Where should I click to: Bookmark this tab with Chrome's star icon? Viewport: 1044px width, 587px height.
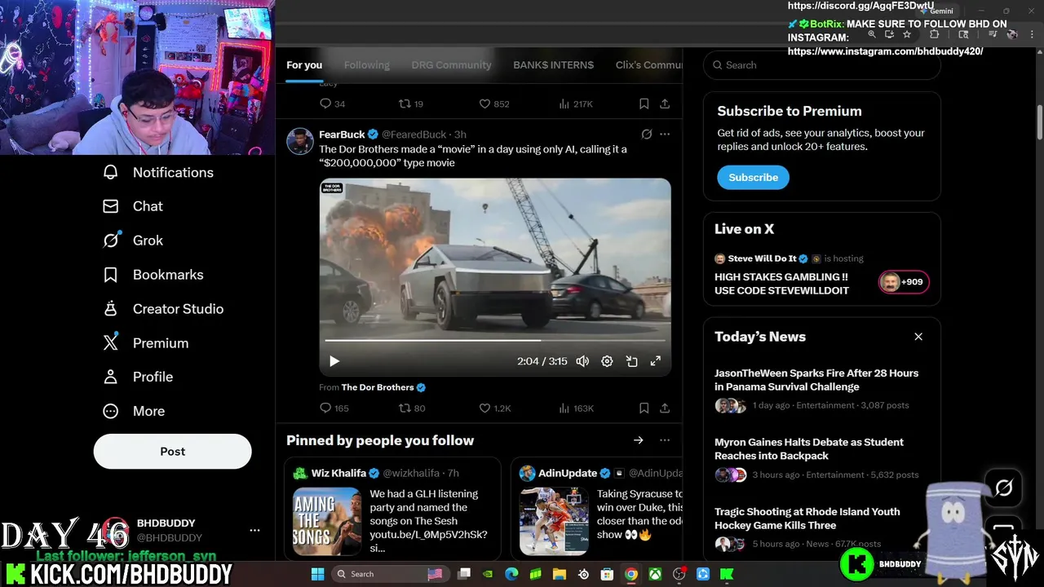click(907, 34)
